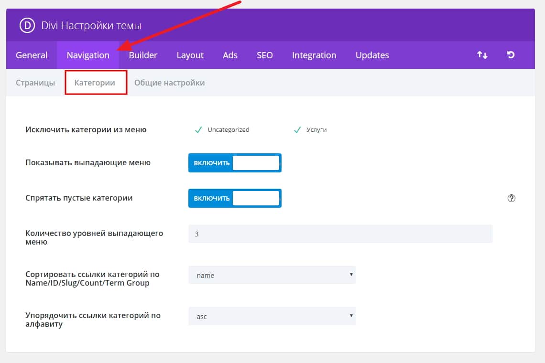This screenshot has width=545, height=363.
Task: Switch to the Builder tab
Action: (143, 55)
